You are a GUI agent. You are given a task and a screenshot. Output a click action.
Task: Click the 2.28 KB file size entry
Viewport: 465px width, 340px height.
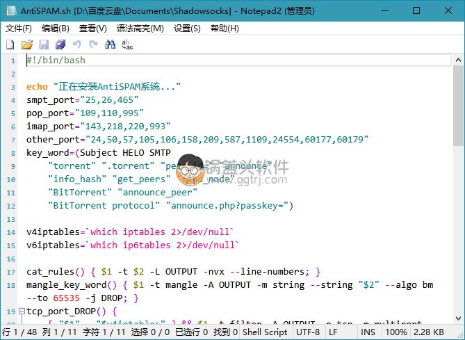point(429,332)
